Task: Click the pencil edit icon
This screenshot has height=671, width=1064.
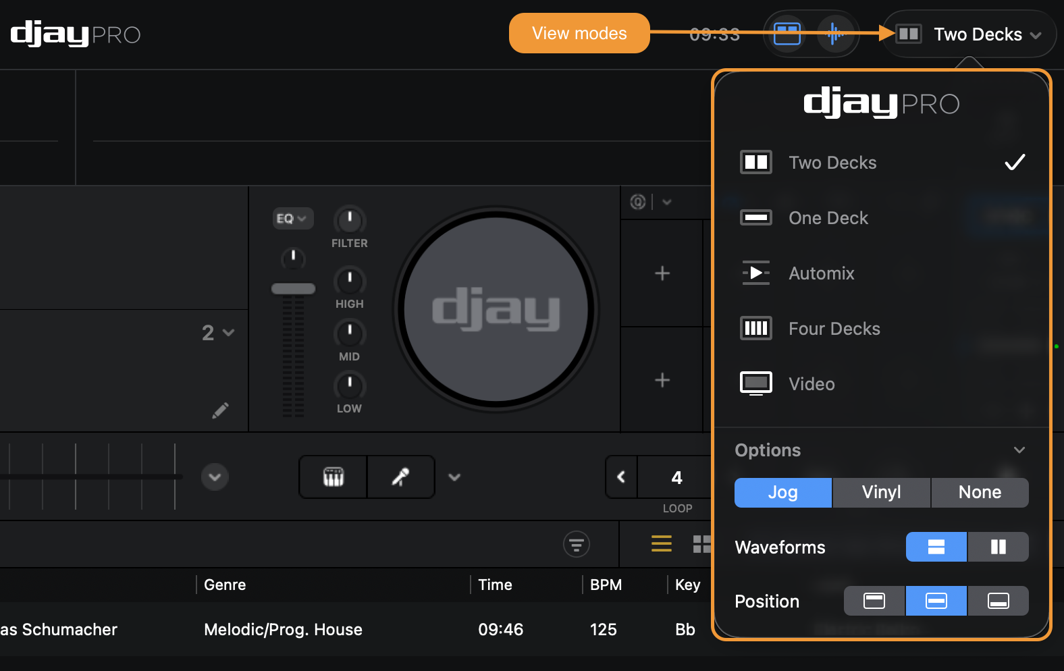Action: tap(220, 410)
